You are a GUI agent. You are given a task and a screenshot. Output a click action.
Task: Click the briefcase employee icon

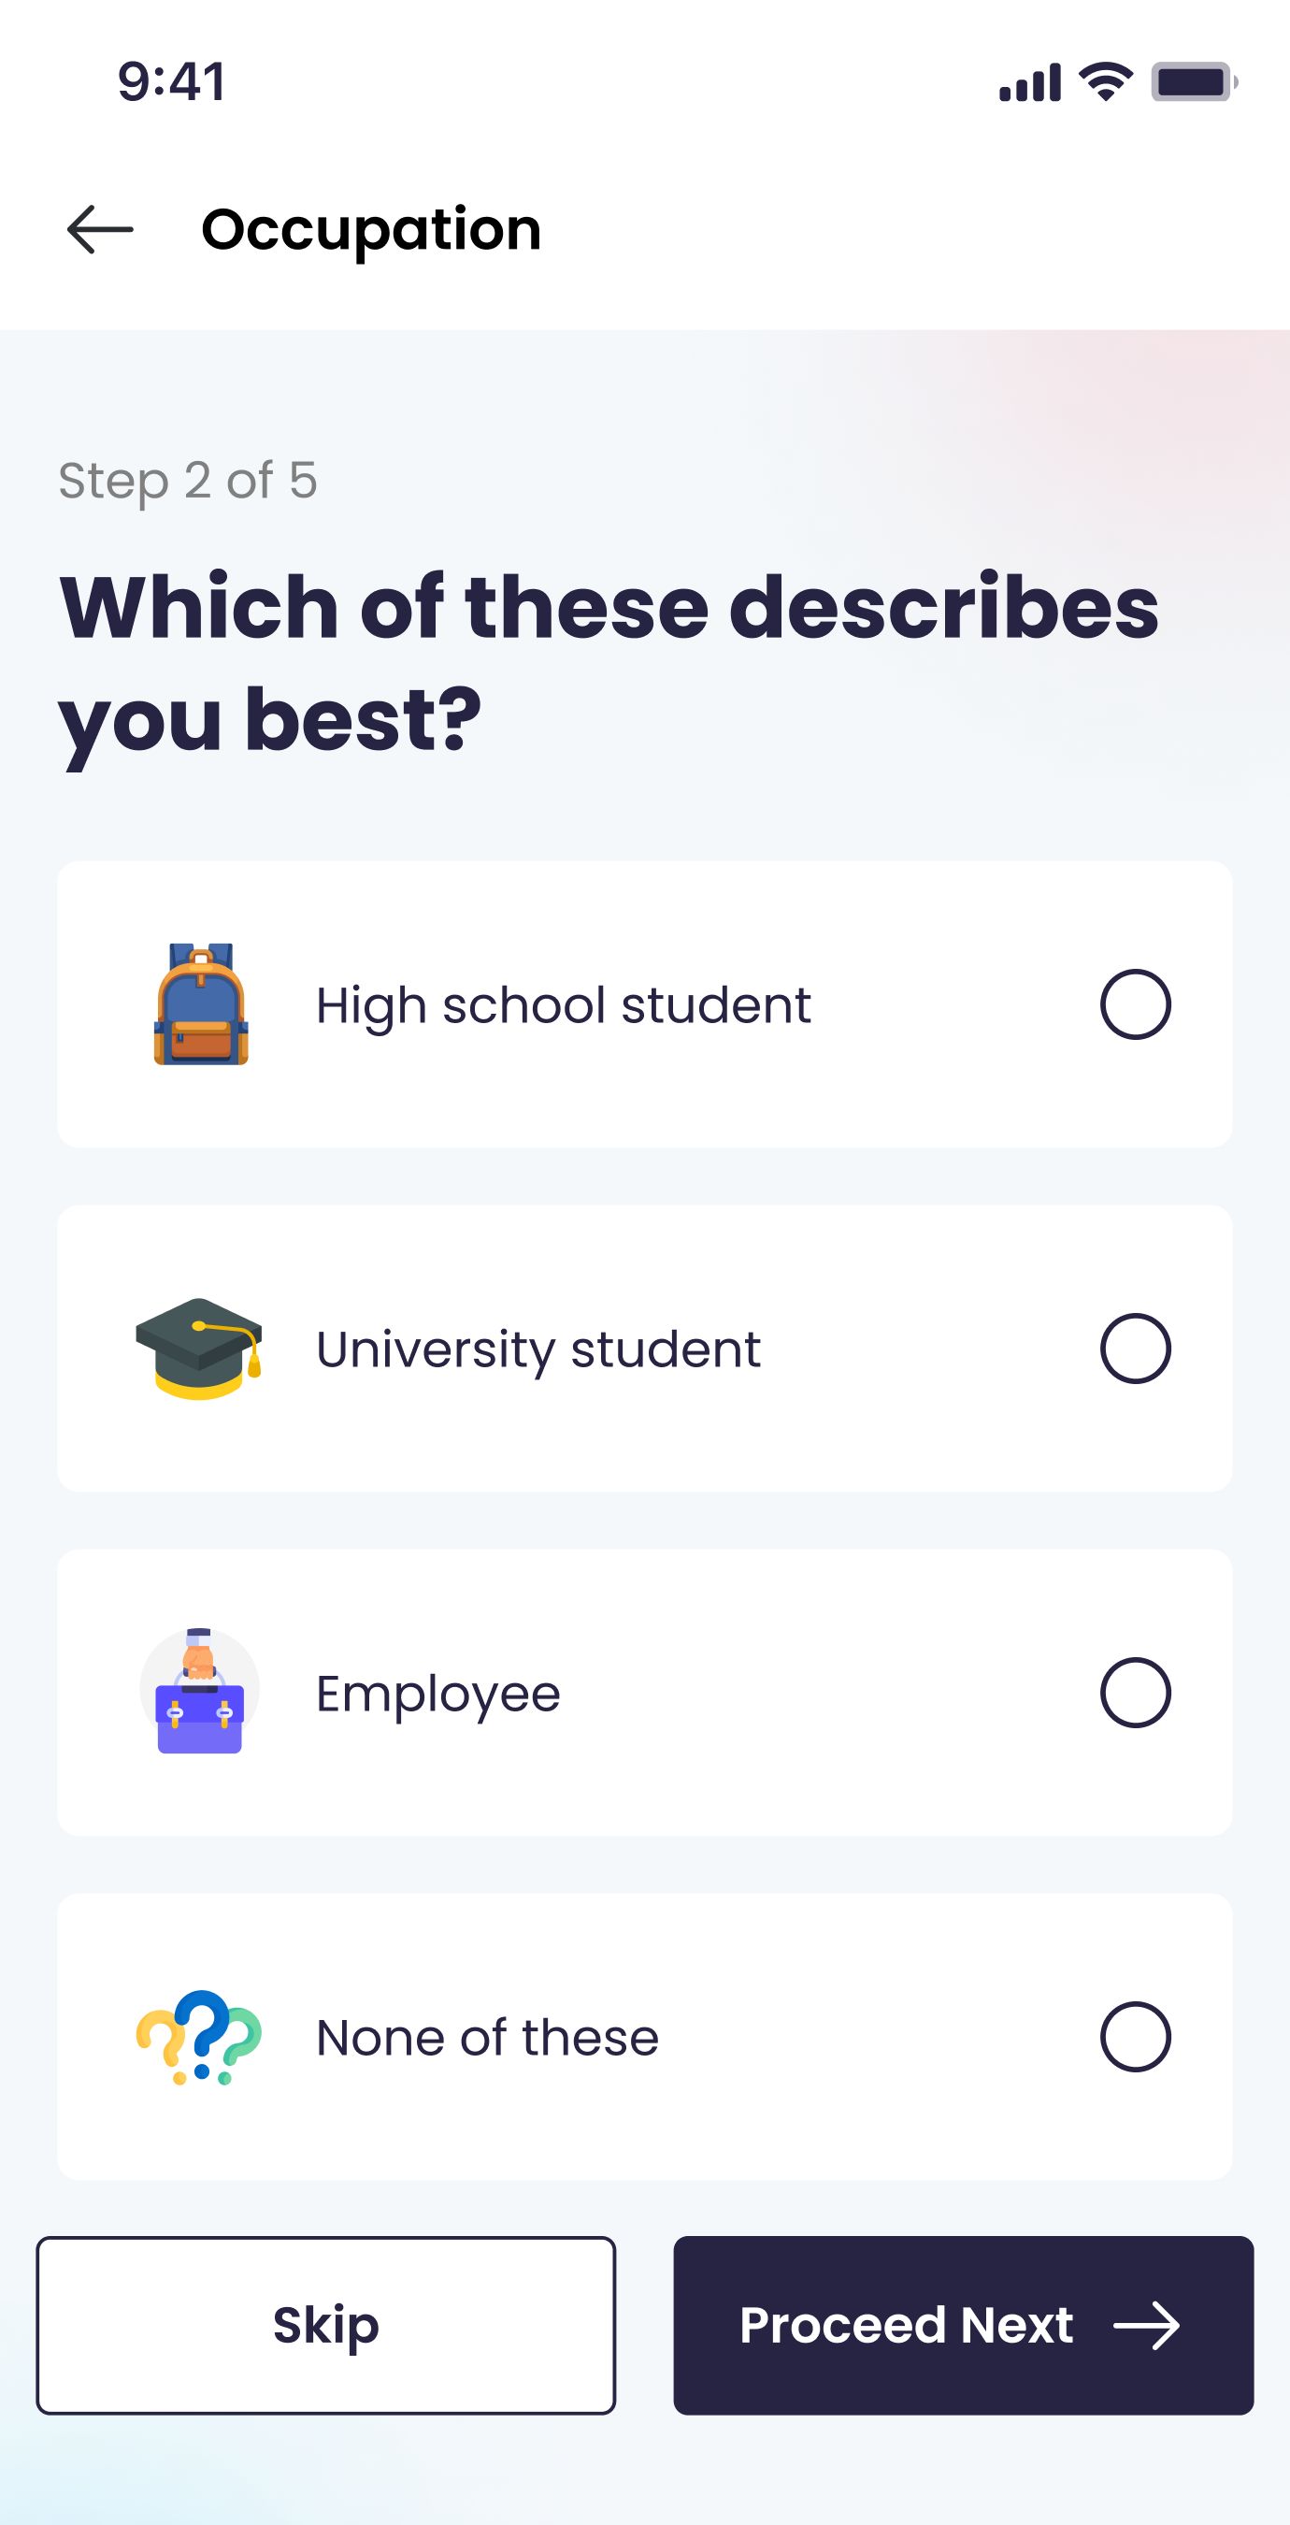pos(200,1692)
